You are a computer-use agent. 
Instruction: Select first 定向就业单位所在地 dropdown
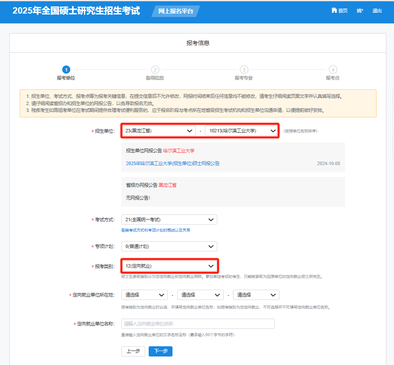click(144, 295)
